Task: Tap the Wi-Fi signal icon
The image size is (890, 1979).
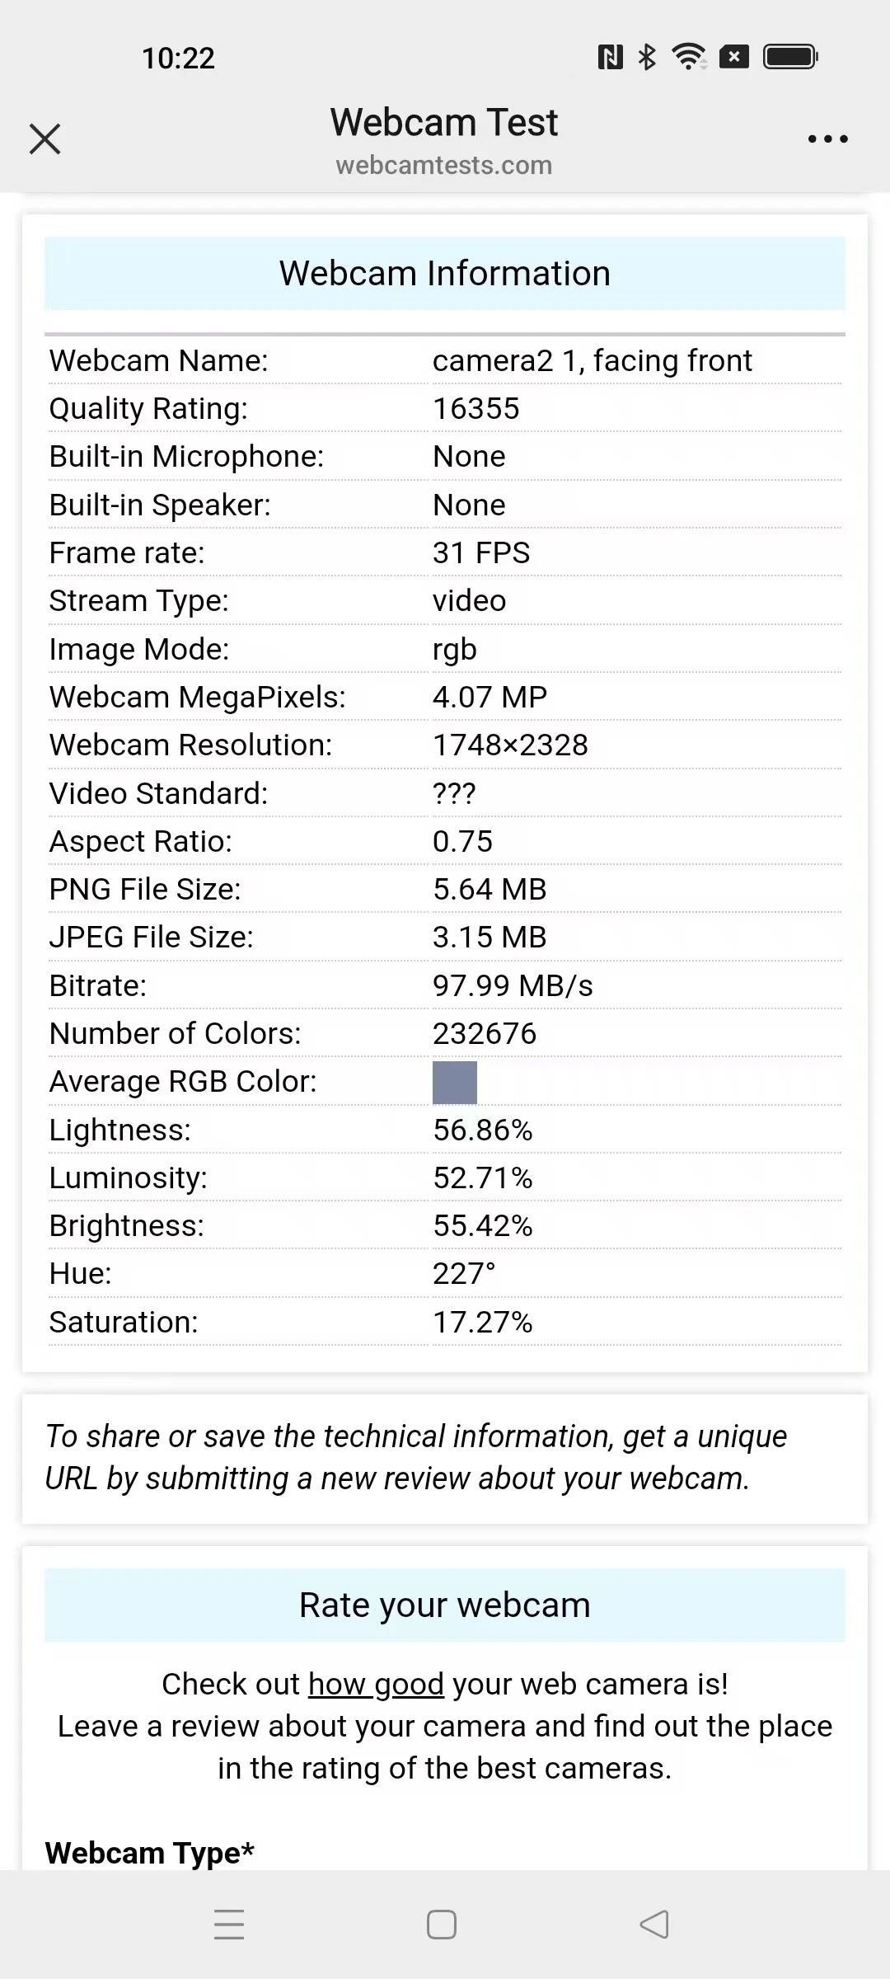Action: [x=689, y=56]
